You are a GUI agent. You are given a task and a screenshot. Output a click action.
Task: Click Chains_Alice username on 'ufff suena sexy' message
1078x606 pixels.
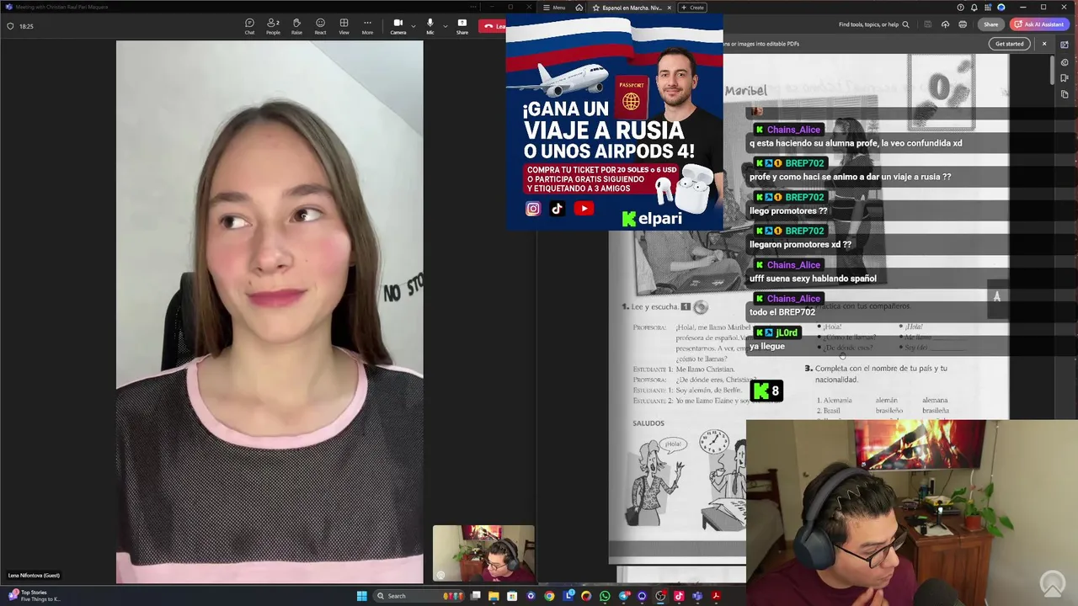click(793, 265)
